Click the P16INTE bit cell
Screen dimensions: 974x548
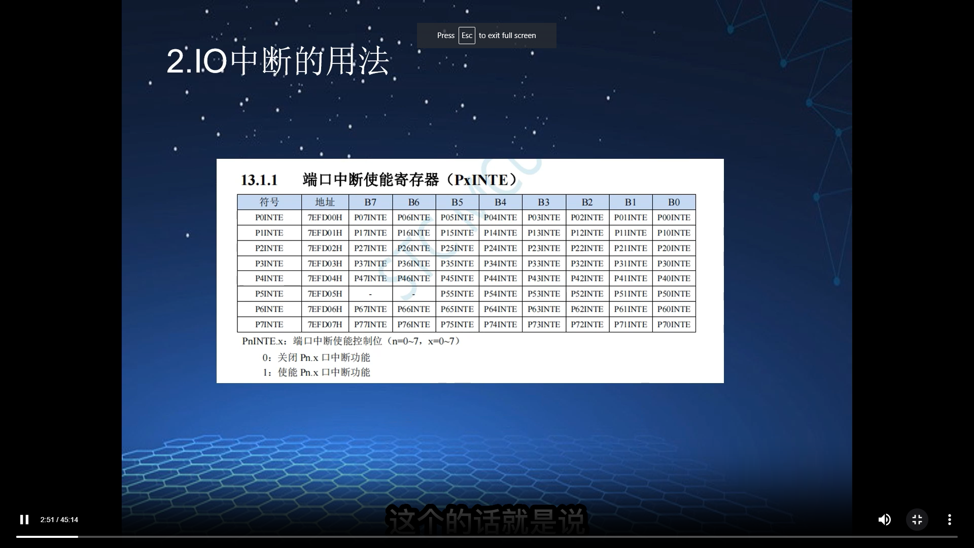(x=413, y=233)
